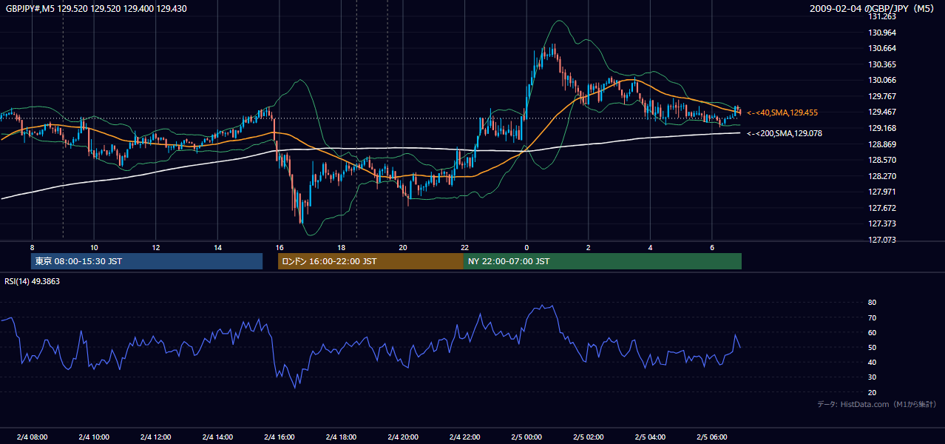Select the 200 SMA label 129.078
945x444 pixels.
(x=785, y=133)
